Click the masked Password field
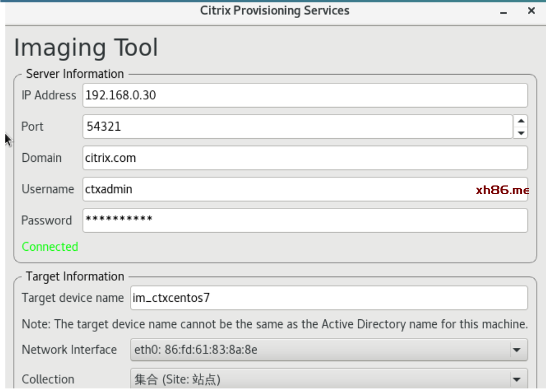 [x=305, y=221]
